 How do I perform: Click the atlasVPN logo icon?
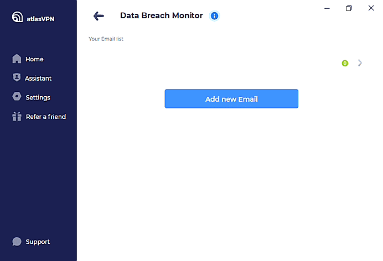click(17, 17)
